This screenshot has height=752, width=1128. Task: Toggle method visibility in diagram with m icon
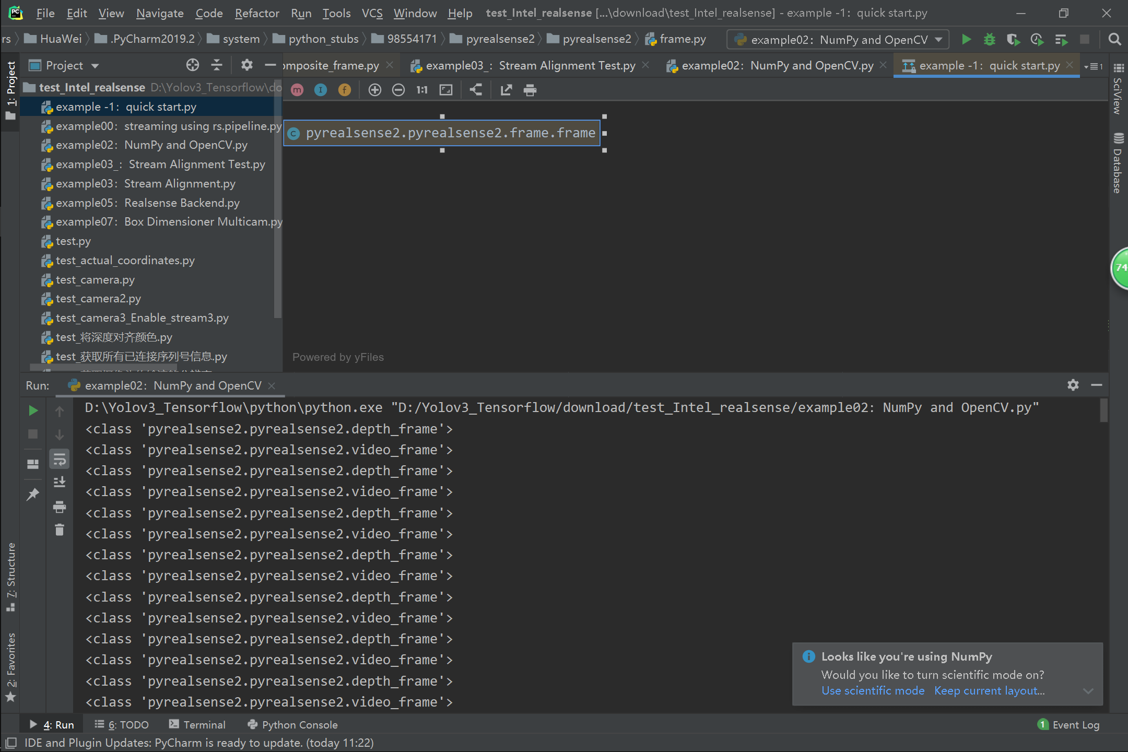[297, 89]
